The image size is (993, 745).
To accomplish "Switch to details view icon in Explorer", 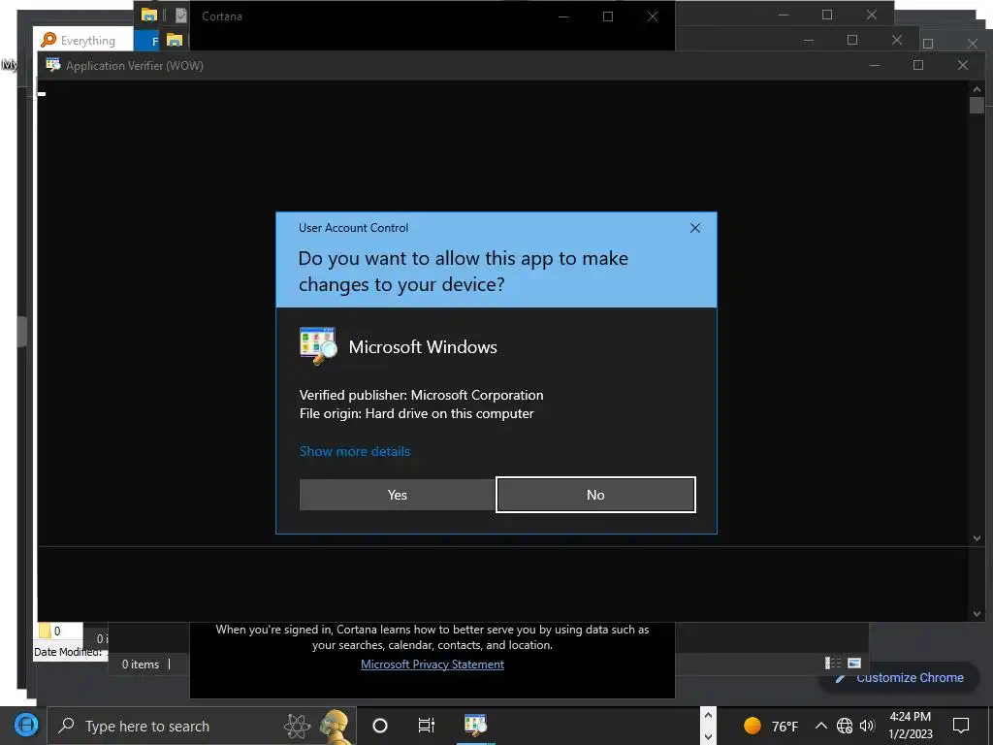I will [833, 664].
